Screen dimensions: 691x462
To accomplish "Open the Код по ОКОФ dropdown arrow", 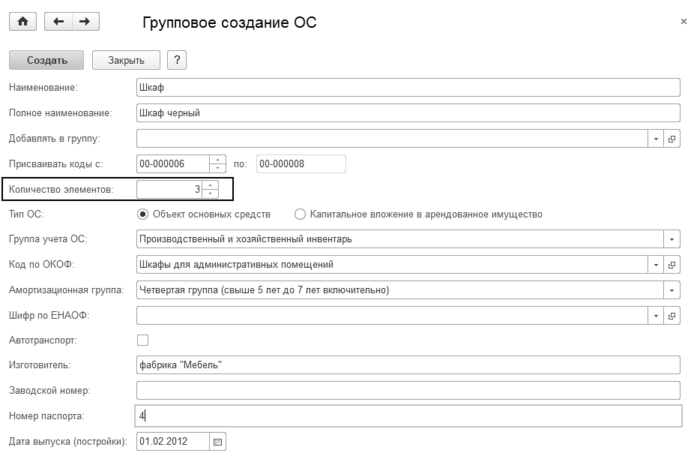I will pyautogui.click(x=656, y=265).
